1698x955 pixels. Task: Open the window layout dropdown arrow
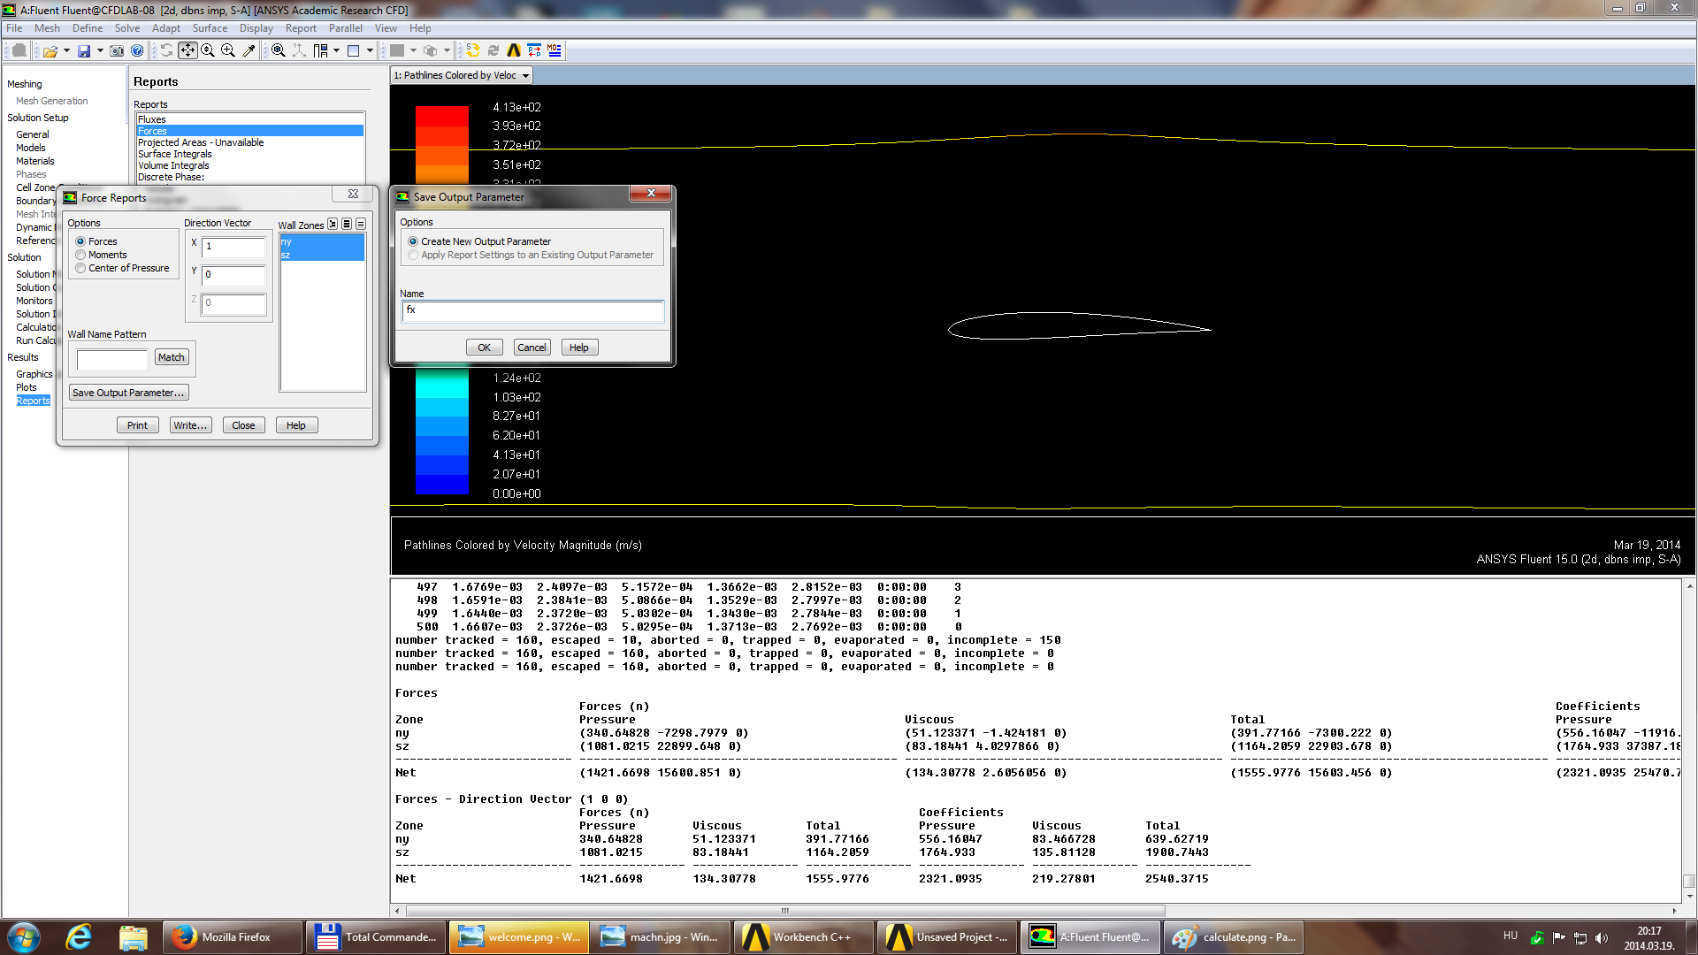(x=336, y=51)
